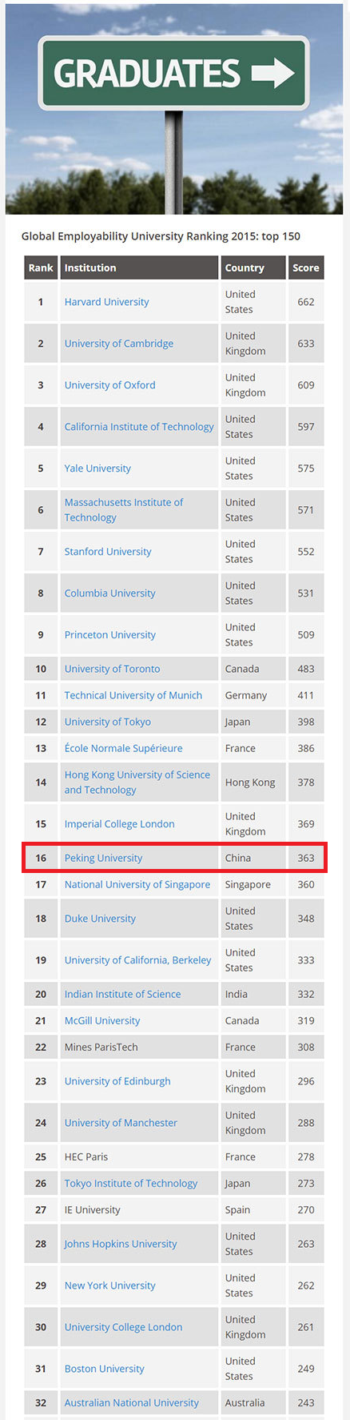
Task: Click the Country column header
Action: point(253,268)
